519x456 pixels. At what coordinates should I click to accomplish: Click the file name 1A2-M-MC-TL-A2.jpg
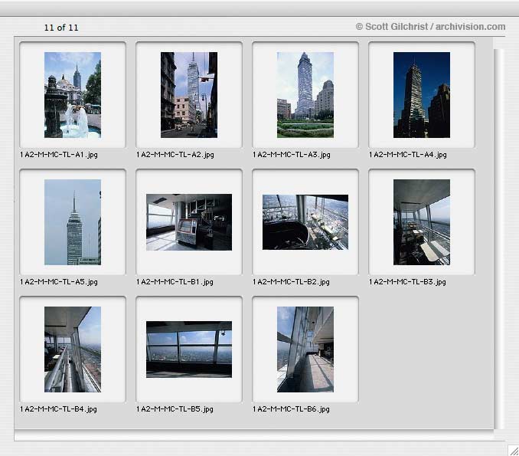pyautogui.click(x=175, y=155)
